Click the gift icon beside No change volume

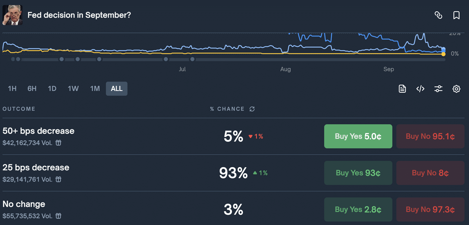(x=58, y=216)
